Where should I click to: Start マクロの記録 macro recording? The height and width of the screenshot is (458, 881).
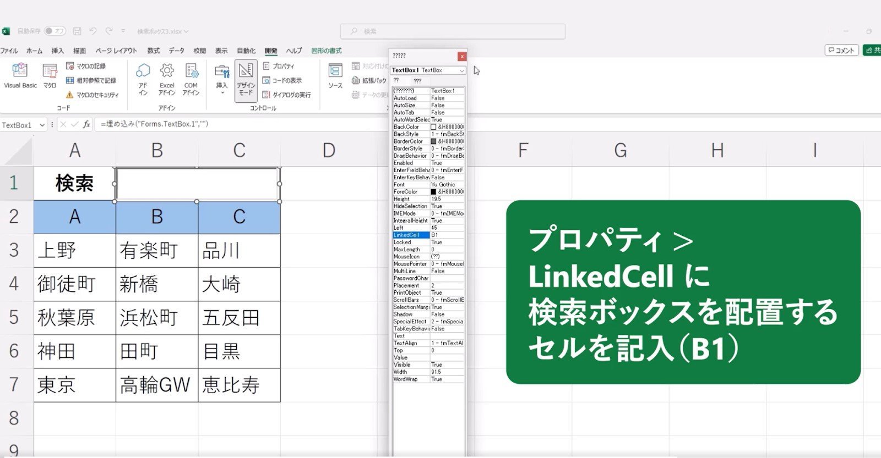coord(86,66)
